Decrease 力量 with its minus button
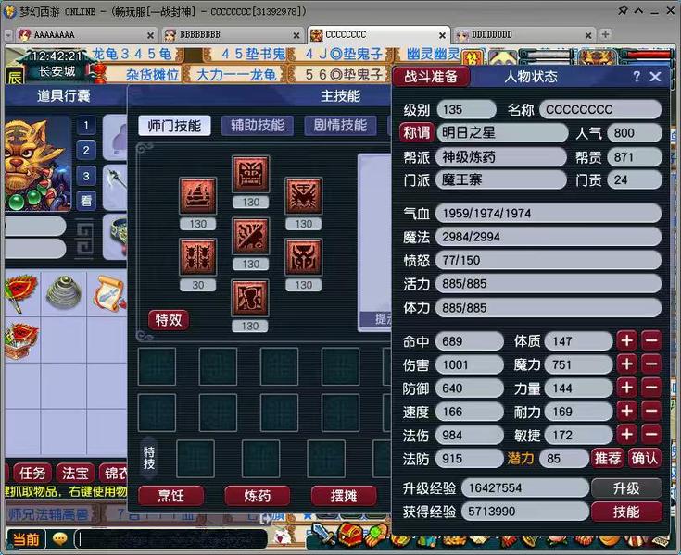Viewport: 681px width, 555px height. pyautogui.click(x=651, y=388)
